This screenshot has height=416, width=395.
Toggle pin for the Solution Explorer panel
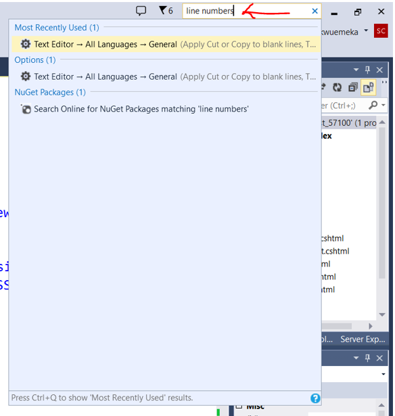367,70
